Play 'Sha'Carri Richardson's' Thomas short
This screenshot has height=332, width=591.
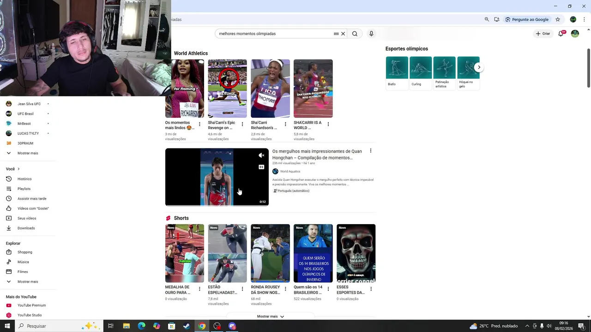pos(270,89)
